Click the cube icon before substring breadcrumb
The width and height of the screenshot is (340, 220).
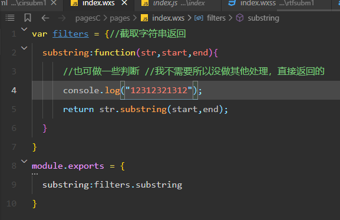[240, 18]
